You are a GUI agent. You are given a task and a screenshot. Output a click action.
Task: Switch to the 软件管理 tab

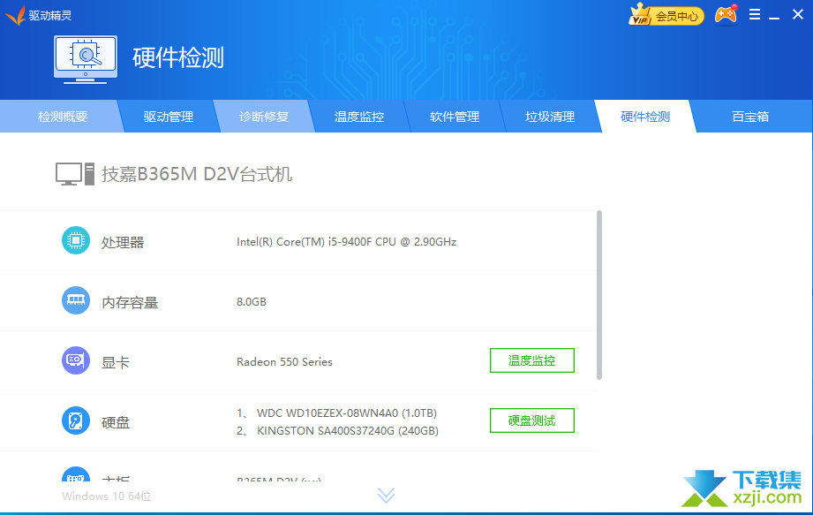point(455,117)
